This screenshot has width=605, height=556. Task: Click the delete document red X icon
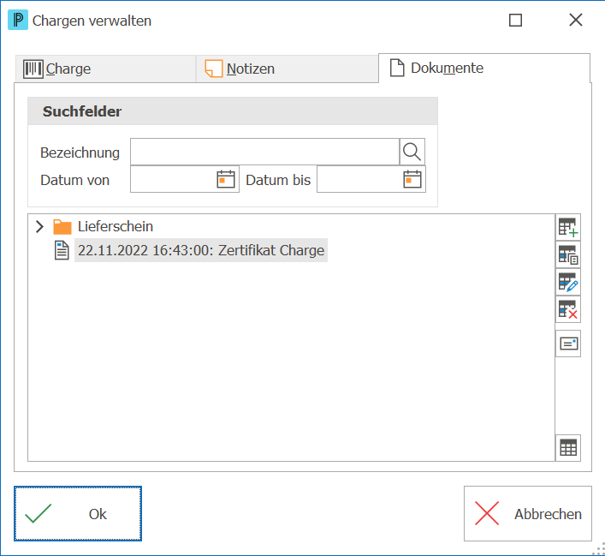tap(568, 309)
